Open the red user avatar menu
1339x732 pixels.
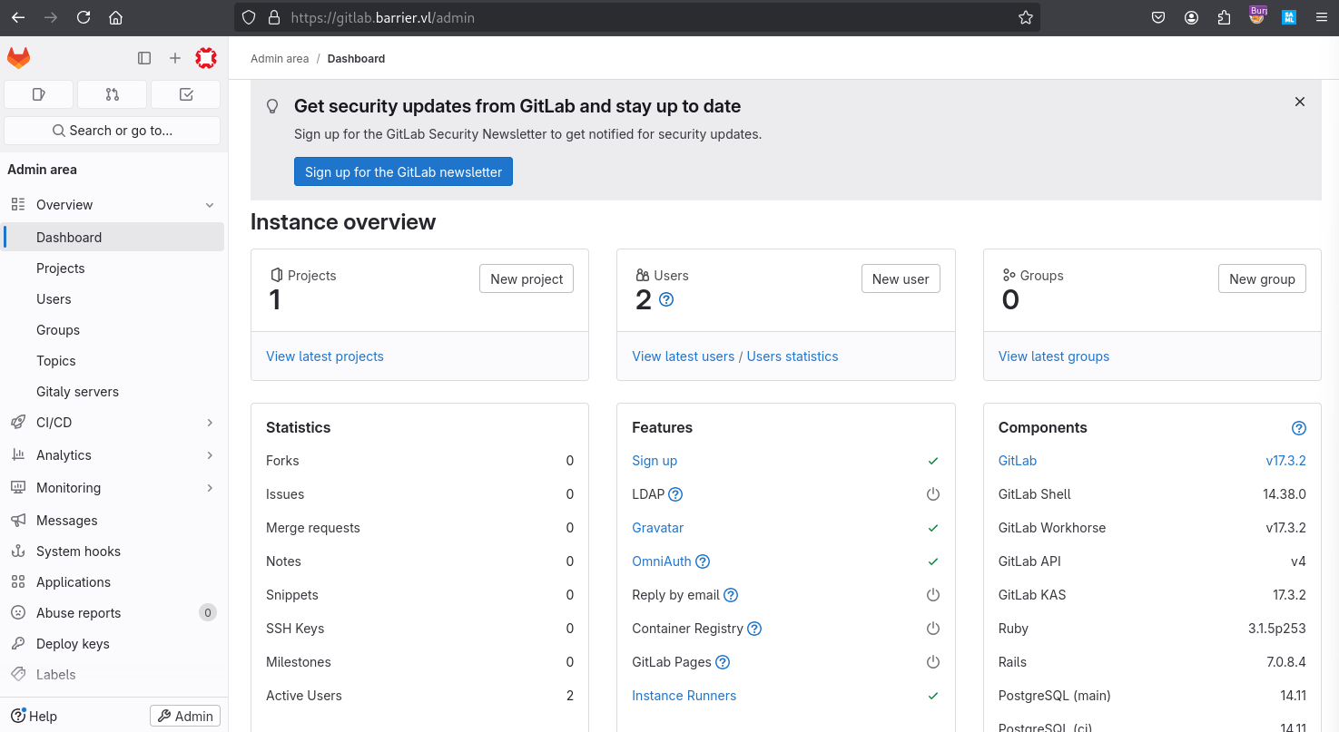click(206, 58)
